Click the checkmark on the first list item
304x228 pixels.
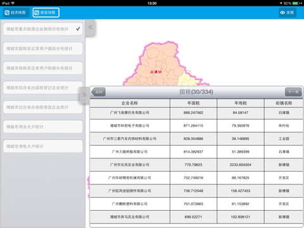click(78, 28)
